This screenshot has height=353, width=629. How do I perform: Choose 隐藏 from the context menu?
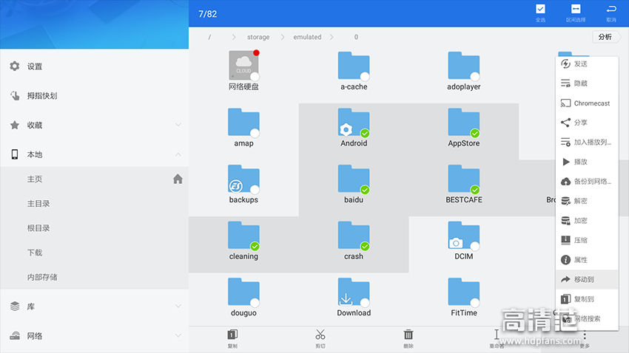(587, 83)
